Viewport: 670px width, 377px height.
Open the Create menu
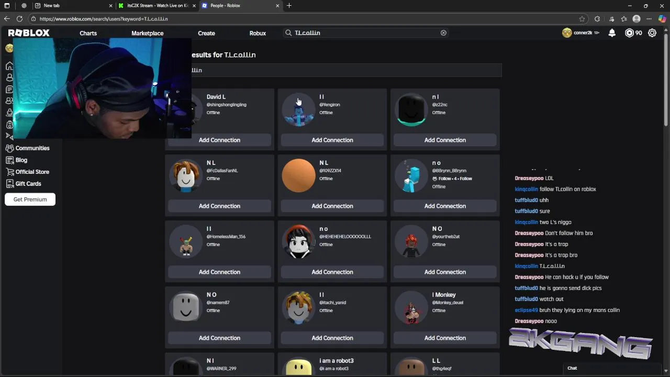[206, 33]
